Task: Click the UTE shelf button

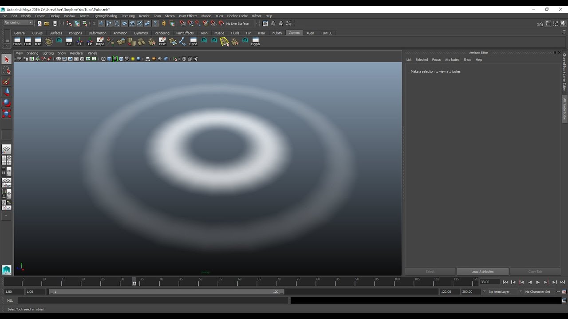Action: (x=38, y=42)
